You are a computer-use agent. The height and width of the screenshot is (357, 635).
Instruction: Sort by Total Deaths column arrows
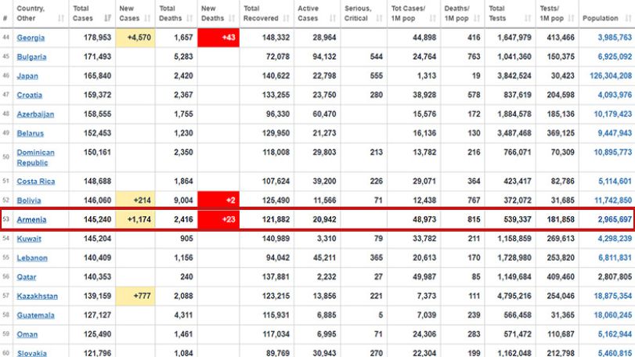(190, 18)
